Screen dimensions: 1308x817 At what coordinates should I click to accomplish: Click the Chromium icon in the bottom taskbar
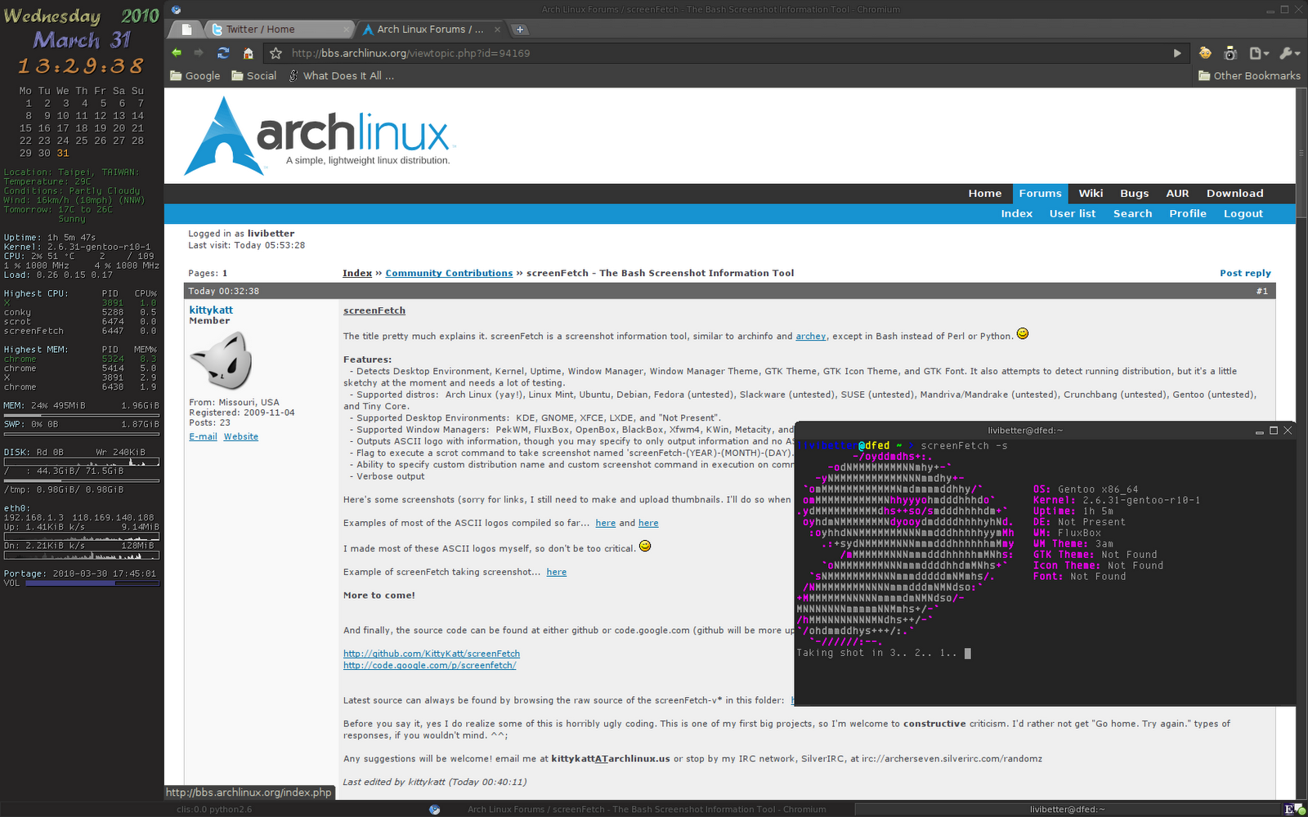434,810
